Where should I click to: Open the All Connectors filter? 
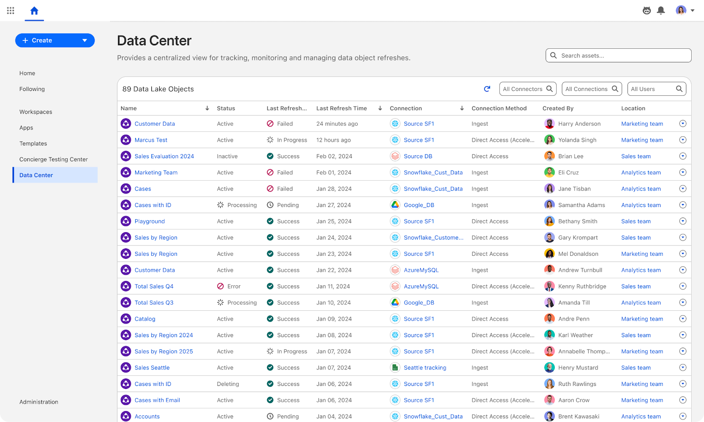click(528, 89)
